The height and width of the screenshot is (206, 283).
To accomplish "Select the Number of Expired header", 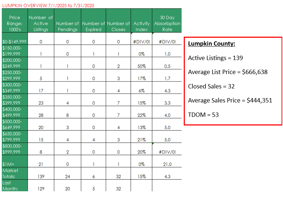I will 93,20.
